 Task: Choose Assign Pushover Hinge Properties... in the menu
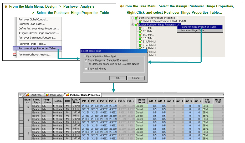tap(39, 33)
